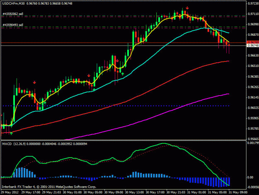259x195 pixels.
Task: Click the 30 May 05:00 time label
Action: click(93, 193)
